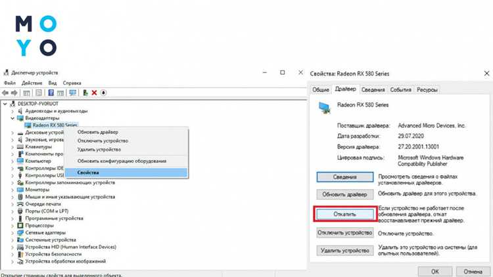
Task: Click the driver version 27.20.2001.13001 value
Action: (x=418, y=146)
